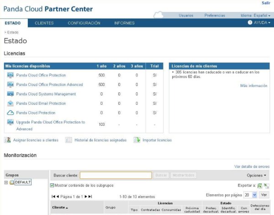Click the Panda Cloud Office Protection product icon

tap(11, 75)
